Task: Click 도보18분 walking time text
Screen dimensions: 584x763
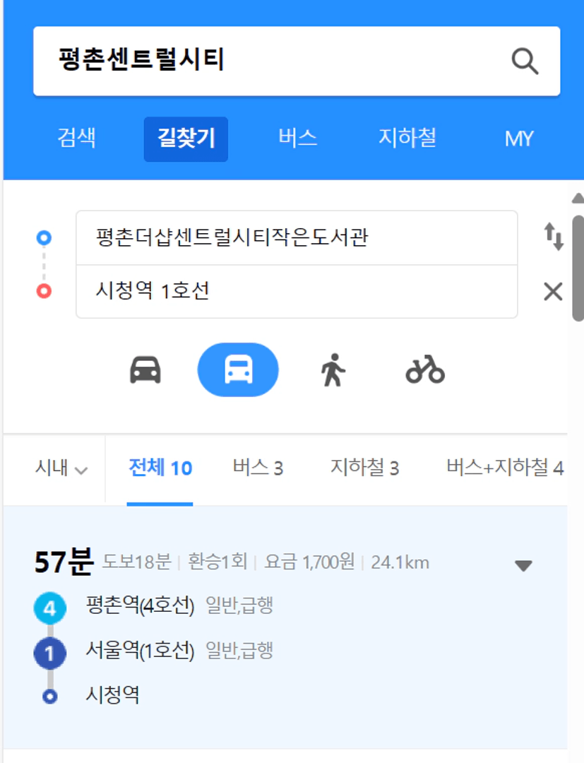Action: [136, 562]
